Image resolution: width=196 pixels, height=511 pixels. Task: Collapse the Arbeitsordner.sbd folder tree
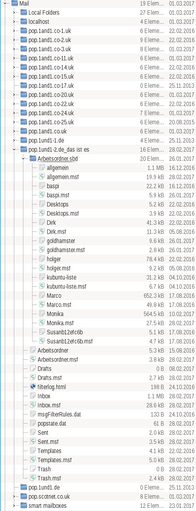(24, 159)
